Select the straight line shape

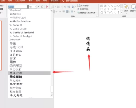pyautogui.click(x=109, y=6)
